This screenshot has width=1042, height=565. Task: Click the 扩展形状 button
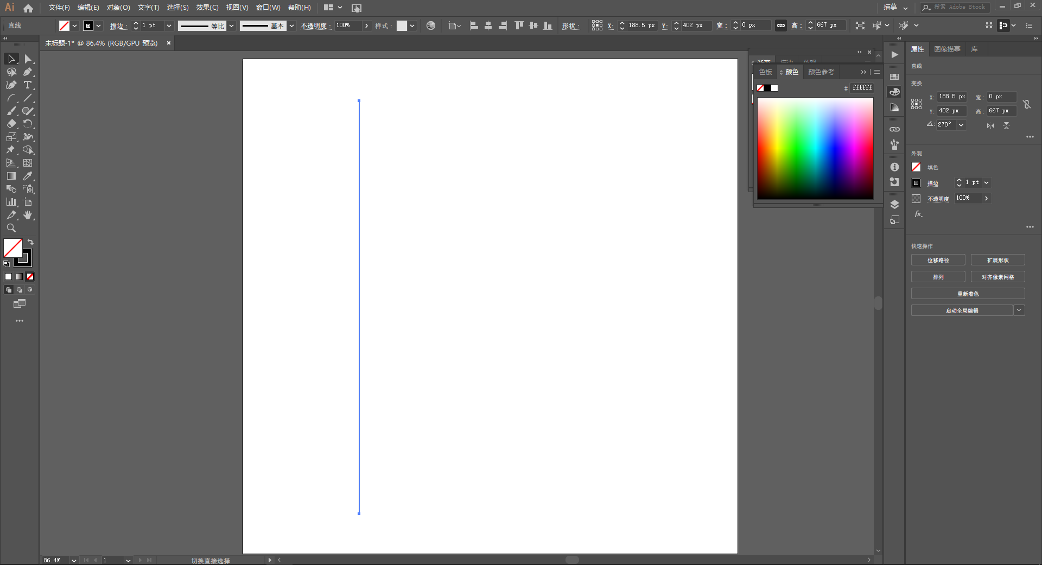997,261
